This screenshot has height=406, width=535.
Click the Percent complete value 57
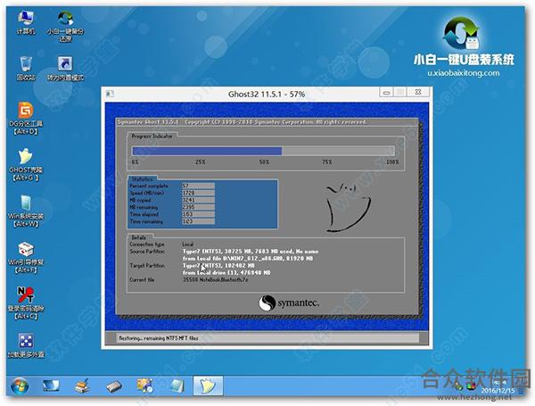coord(198,186)
